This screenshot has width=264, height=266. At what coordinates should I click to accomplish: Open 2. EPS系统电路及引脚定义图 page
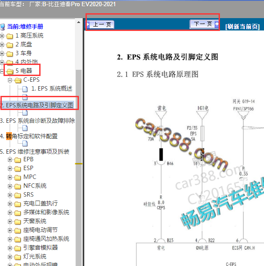(x=37, y=105)
